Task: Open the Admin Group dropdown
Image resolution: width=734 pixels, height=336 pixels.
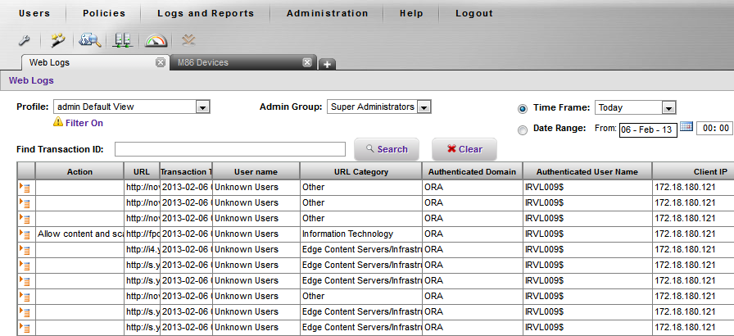Action: [423, 107]
